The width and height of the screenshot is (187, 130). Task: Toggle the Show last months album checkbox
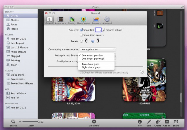tap(82, 30)
